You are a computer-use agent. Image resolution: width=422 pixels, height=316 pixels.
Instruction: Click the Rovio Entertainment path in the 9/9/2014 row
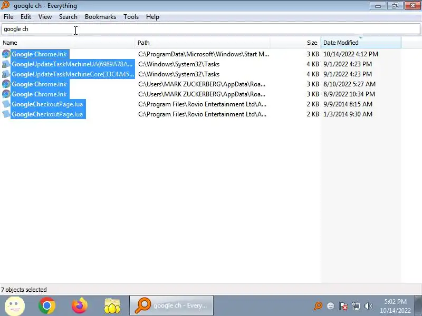(x=203, y=104)
